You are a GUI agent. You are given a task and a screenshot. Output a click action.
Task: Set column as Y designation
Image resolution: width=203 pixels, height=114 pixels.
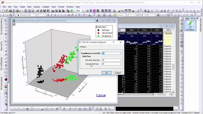click(x=191, y=11)
